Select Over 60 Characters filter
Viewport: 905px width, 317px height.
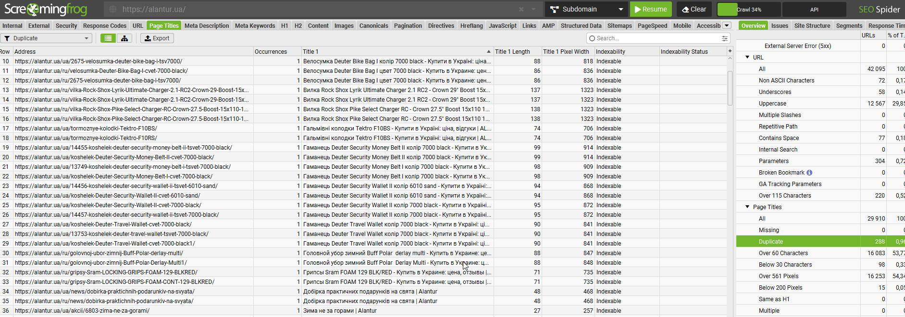(x=783, y=253)
